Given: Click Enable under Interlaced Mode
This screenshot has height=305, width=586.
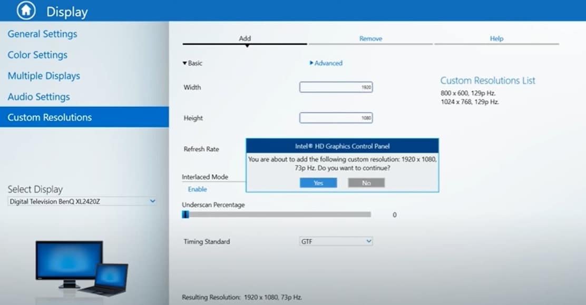Looking at the screenshot, I should coord(197,189).
